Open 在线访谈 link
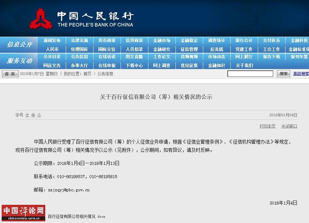The image size is (309, 223). click(x=107, y=56)
